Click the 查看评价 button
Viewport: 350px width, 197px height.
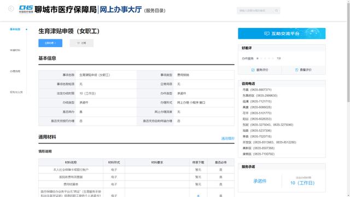pos(304,70)
